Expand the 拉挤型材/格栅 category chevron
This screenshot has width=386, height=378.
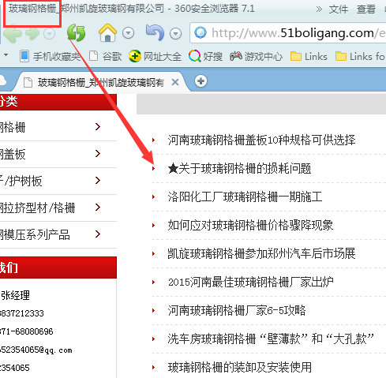pos(98,208)
